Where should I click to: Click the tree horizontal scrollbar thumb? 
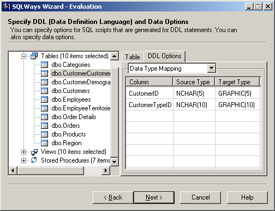click(50, 171)
